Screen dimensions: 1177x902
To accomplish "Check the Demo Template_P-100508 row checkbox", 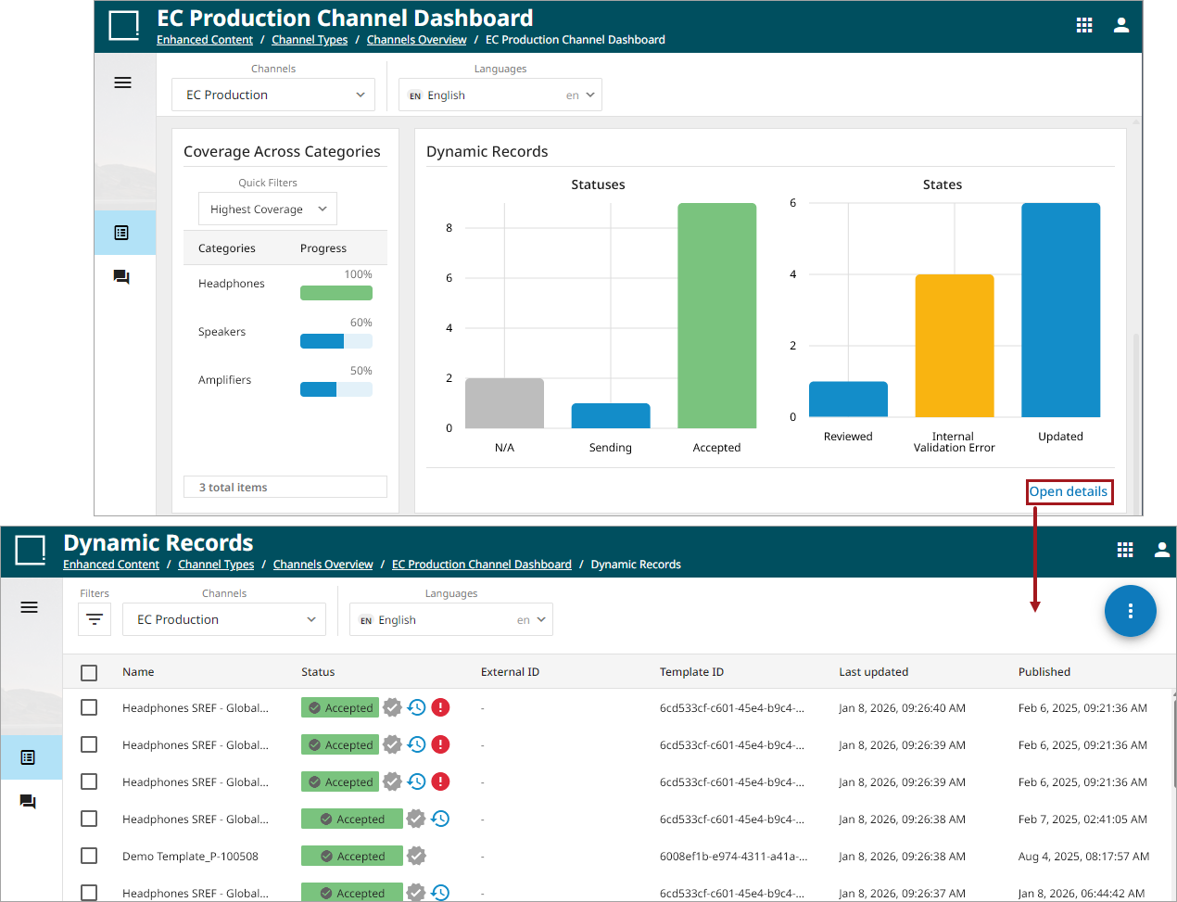I will tap(89, 856).
